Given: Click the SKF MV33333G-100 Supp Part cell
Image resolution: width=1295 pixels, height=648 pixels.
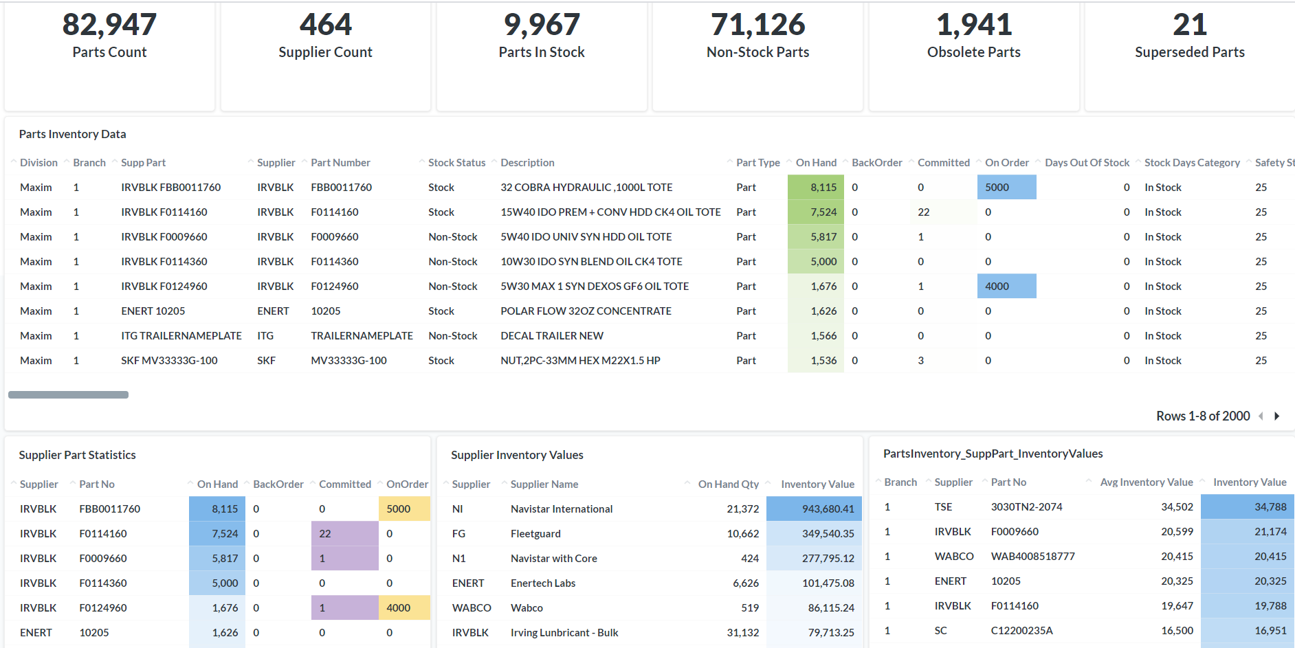Looking at the screenshot, I should pos(169,361).
